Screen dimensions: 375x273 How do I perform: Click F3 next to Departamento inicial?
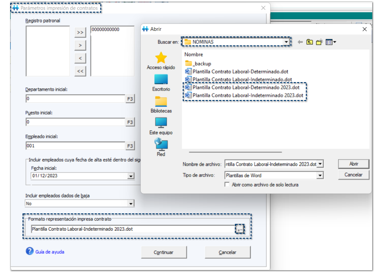[x=130, y=99]
